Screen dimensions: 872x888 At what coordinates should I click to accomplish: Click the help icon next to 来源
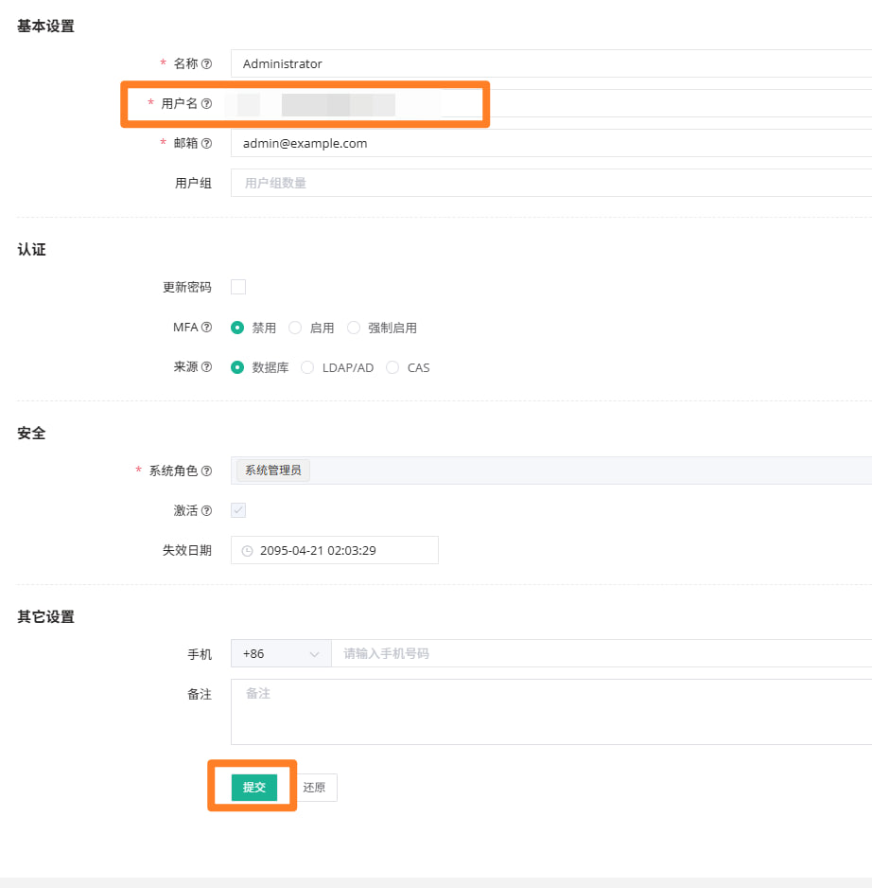pyautogui.click(x=206, y=367)
